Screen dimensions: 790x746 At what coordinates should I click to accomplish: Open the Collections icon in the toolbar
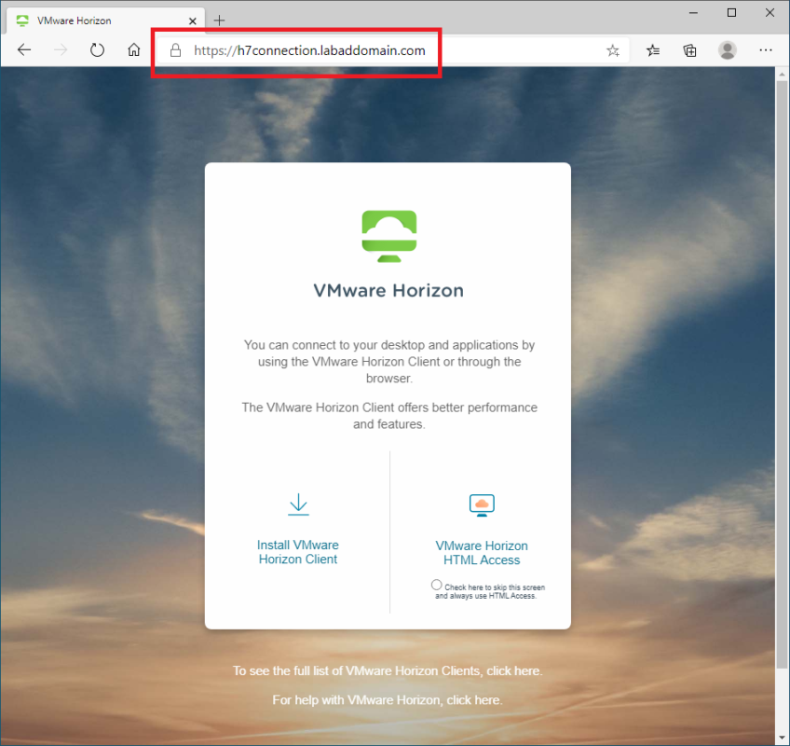click(x=689, y=50)
